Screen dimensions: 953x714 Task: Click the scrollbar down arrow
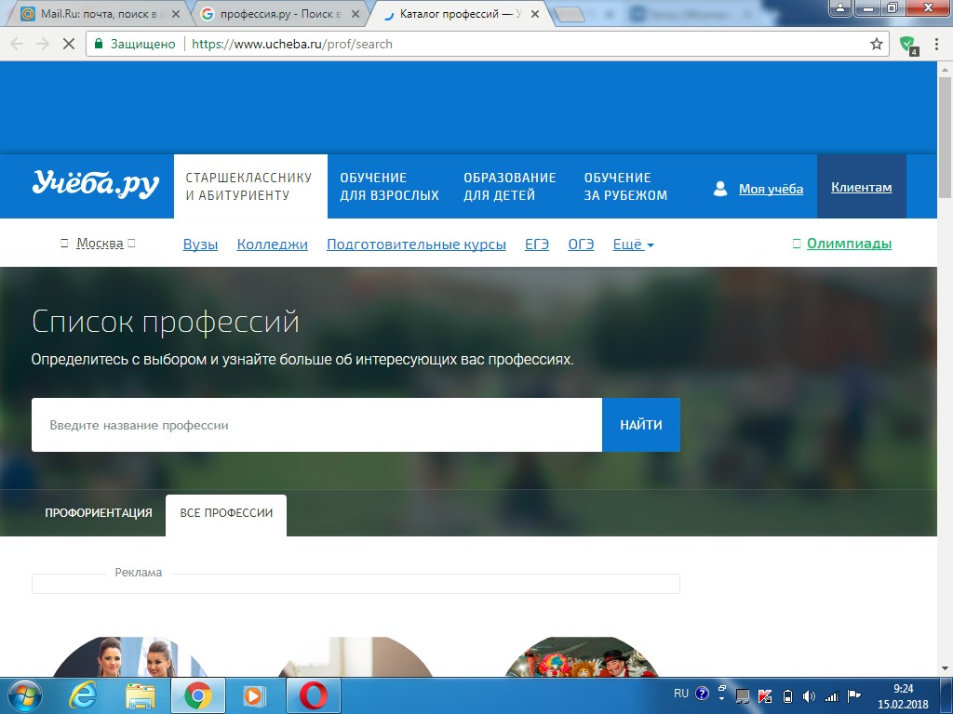[x=945, y=668]
